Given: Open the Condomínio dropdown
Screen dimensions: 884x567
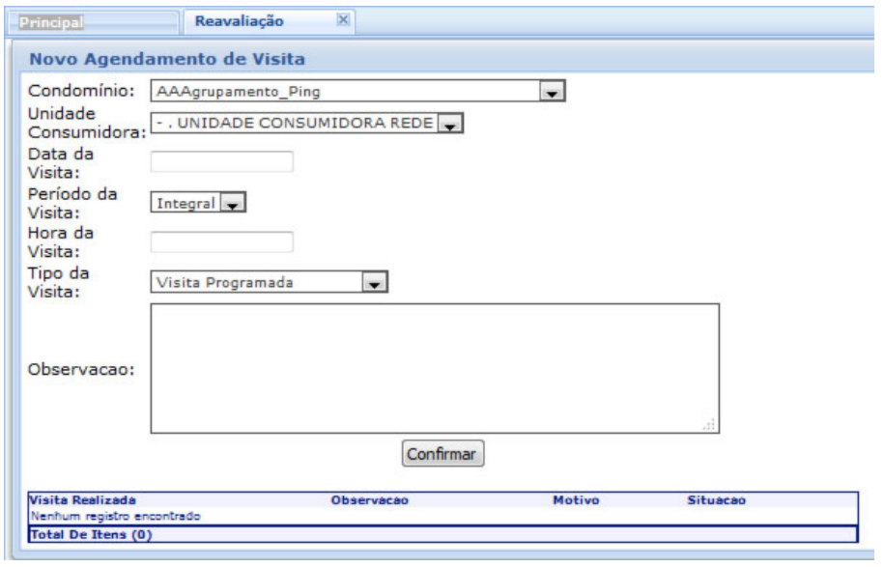Looking at the screenshot, I should 357,92.
